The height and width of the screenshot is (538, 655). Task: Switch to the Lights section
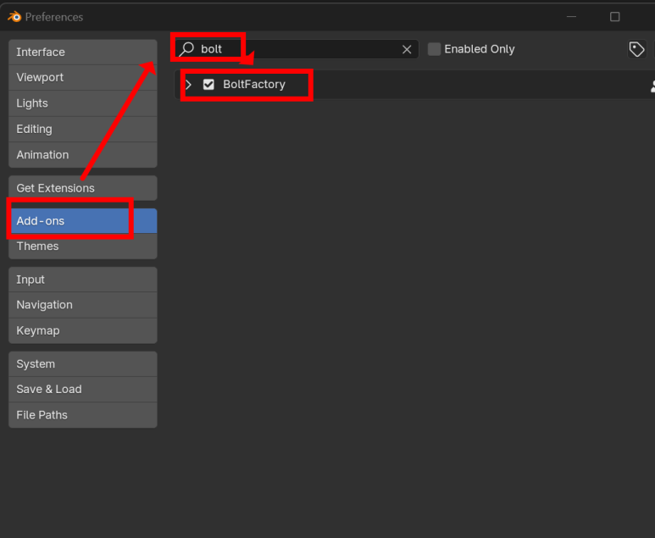83,103
